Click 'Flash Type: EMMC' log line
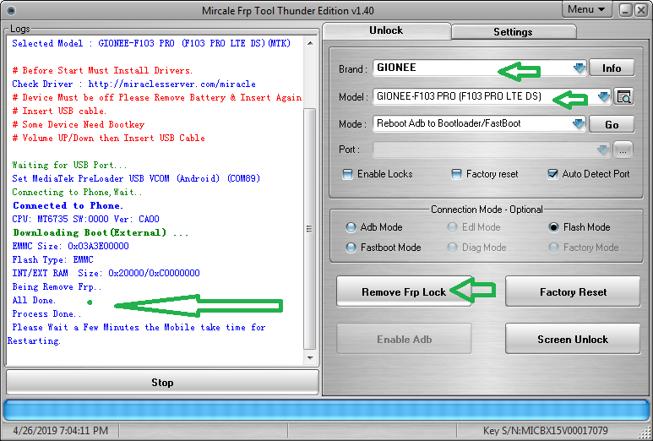Image resolution: width=653 pixels, height=441 pixels. pyautogui.click(x=53, y=260)
